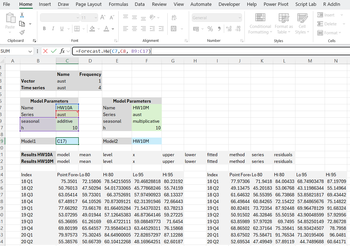350x246 pixels.
Task: Click the Increase Decimal icon
Action: (229, 29)
